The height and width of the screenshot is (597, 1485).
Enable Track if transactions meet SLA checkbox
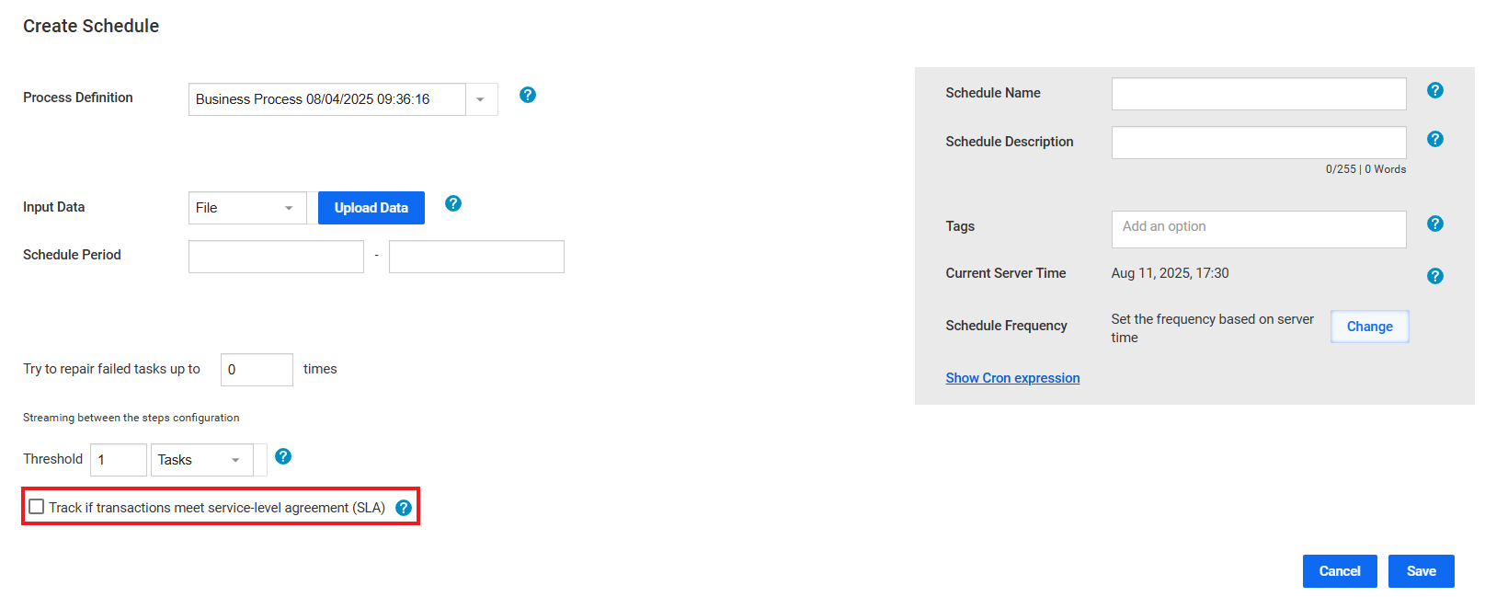coord(37,507)
